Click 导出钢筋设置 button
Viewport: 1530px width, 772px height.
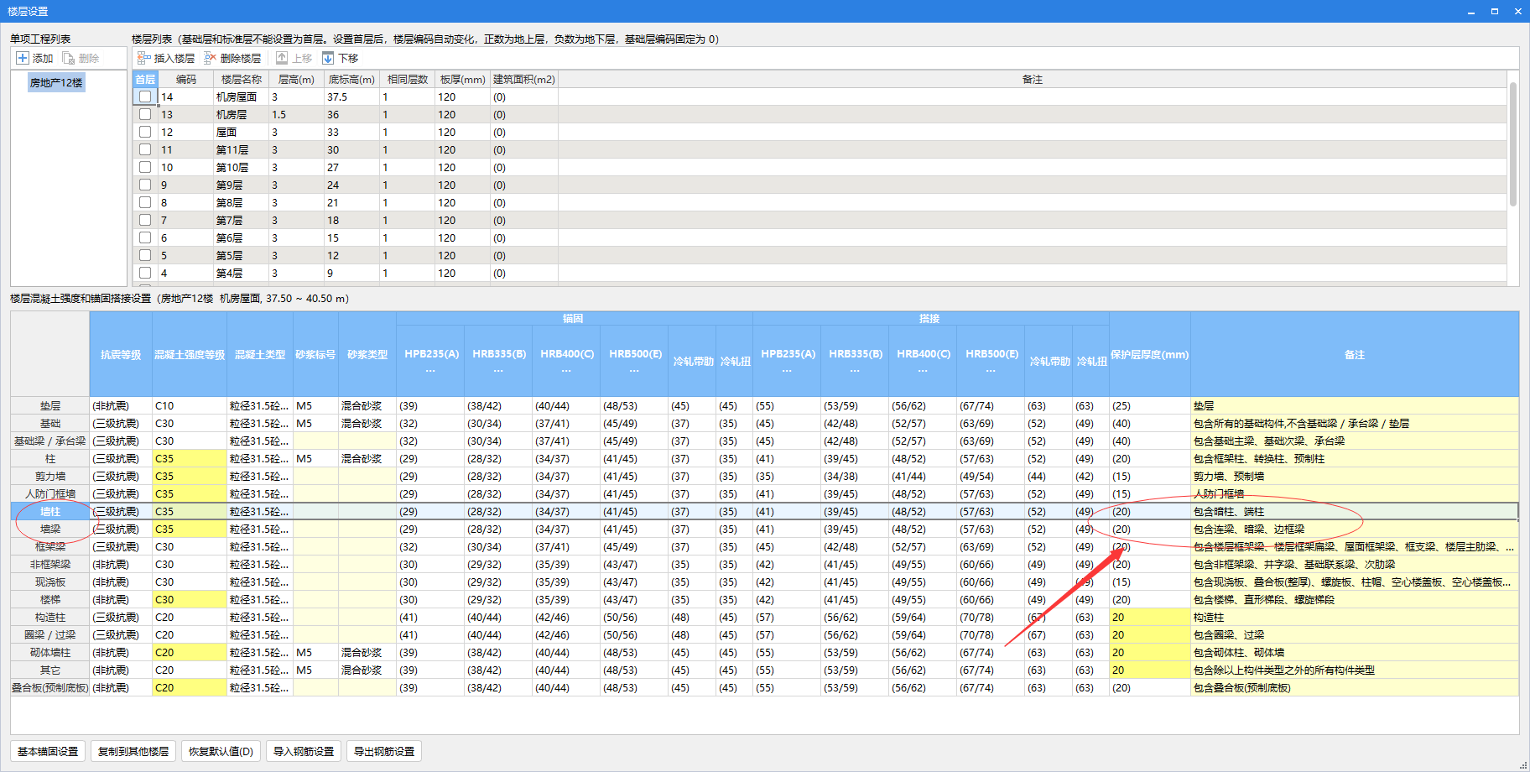click(x=384, y=751)
